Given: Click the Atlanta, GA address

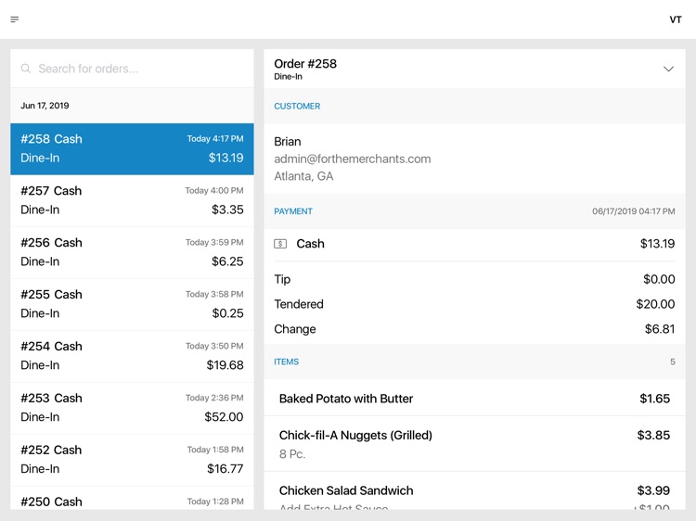Looking at the screenshot, I should click(303, 176).
